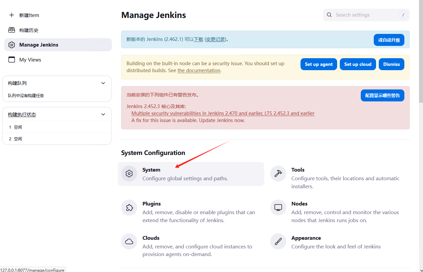423x272 pixels.
Task: Click the Nodes monitor icon
Action: pyautogui.click(x=278, y=207)
